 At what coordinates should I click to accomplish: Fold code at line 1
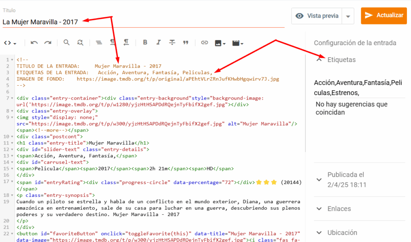[x=12, y=60]
